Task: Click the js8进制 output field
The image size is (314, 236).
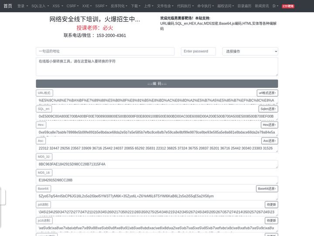Action: pos(157,212)
